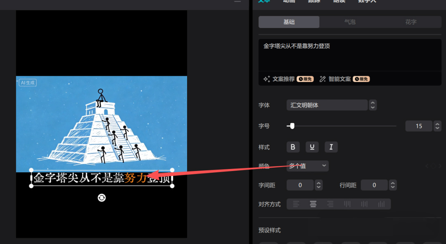The image size is (446, 244).
Task: Open the 气泡 bubble tab
Action: tap(349, 22)
